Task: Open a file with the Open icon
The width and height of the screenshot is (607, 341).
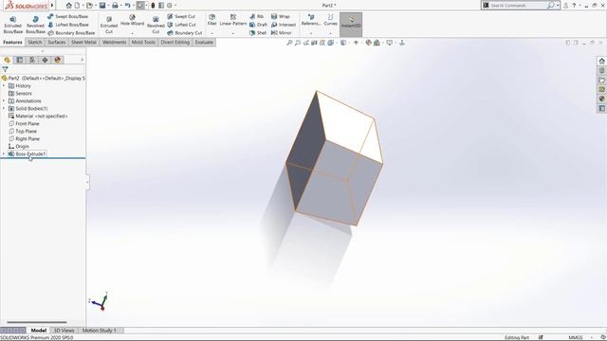Action: pos(89,6)
